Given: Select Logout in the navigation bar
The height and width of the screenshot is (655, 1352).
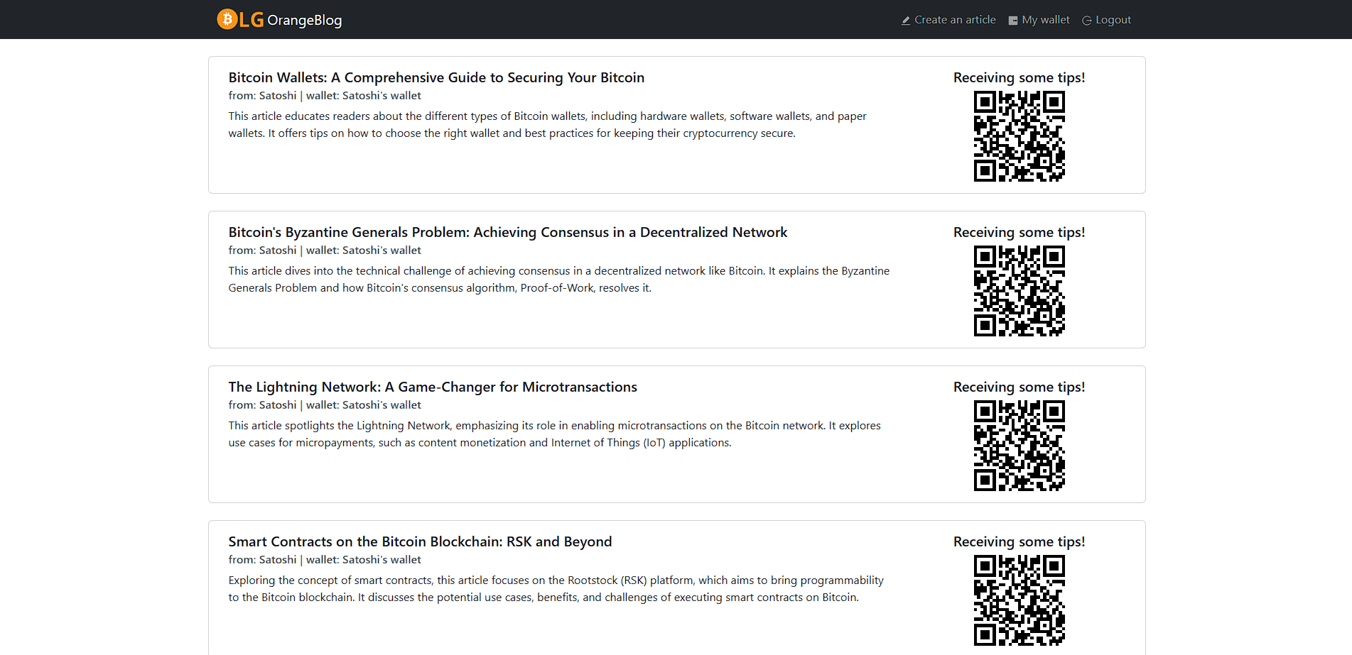Looking at the screenshot, I should click(1107, 20).
